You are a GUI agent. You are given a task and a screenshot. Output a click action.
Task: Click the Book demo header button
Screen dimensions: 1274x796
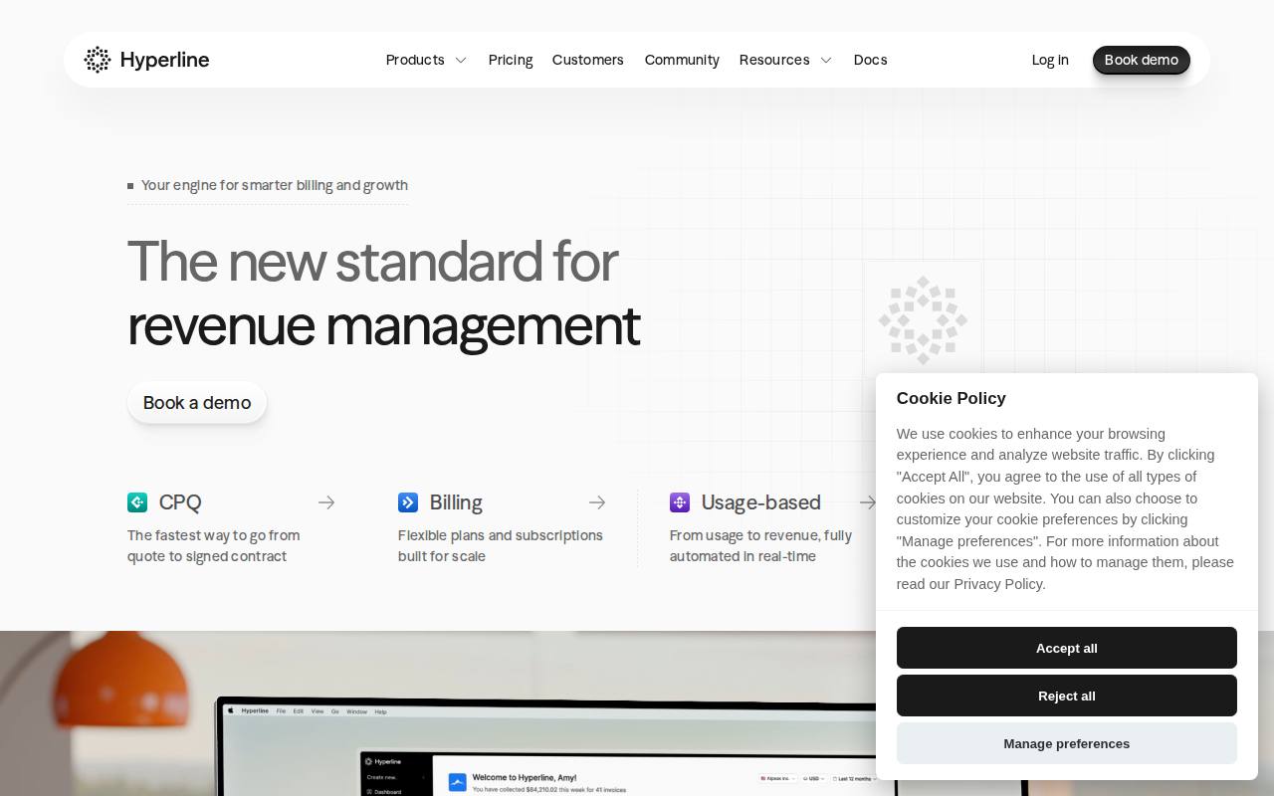1142,60
